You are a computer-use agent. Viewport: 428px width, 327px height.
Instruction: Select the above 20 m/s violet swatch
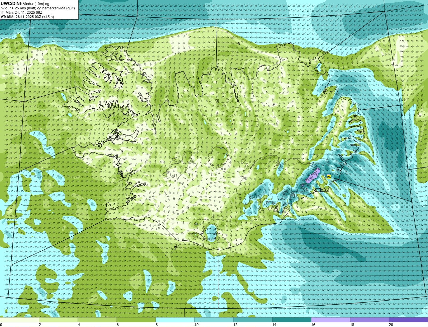tap(409, 320)
